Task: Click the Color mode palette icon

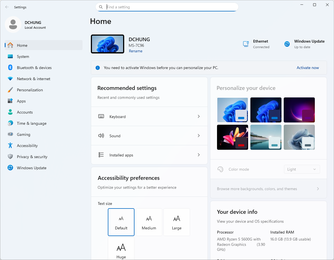Action: [220, 169]
